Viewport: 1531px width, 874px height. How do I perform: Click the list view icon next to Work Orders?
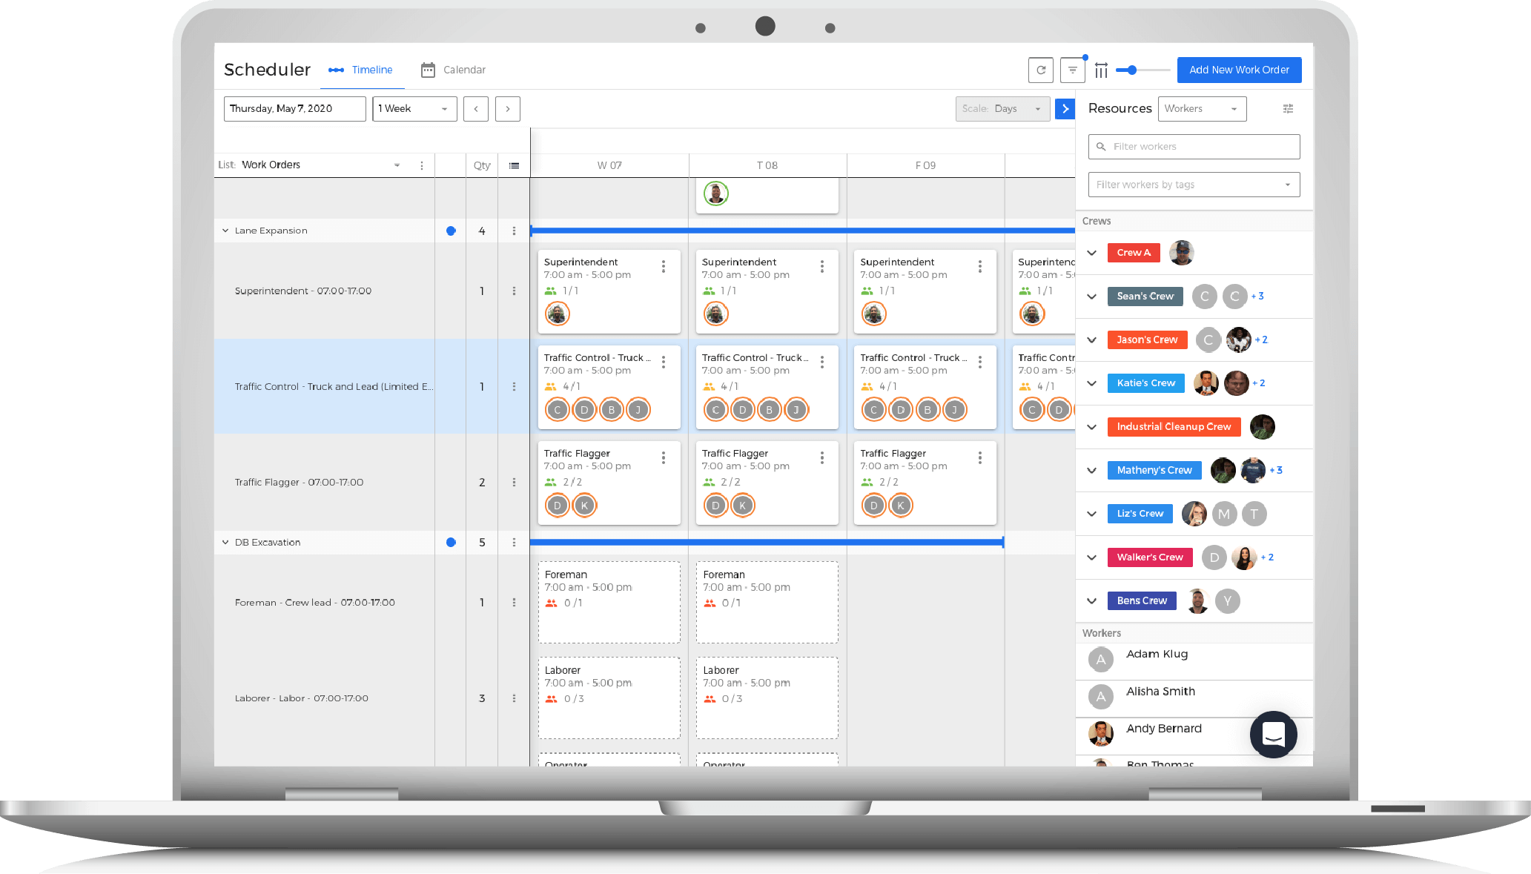pyautogui.click(x=515, y=164)
